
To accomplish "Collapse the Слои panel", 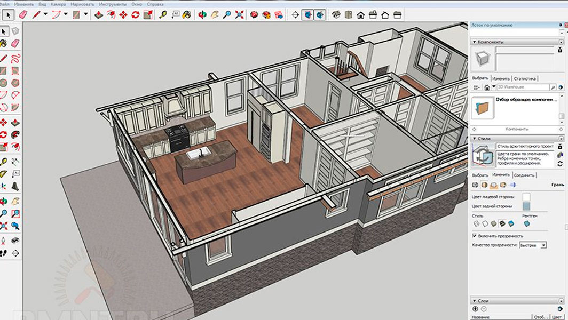I will click(x=474, y=301).
